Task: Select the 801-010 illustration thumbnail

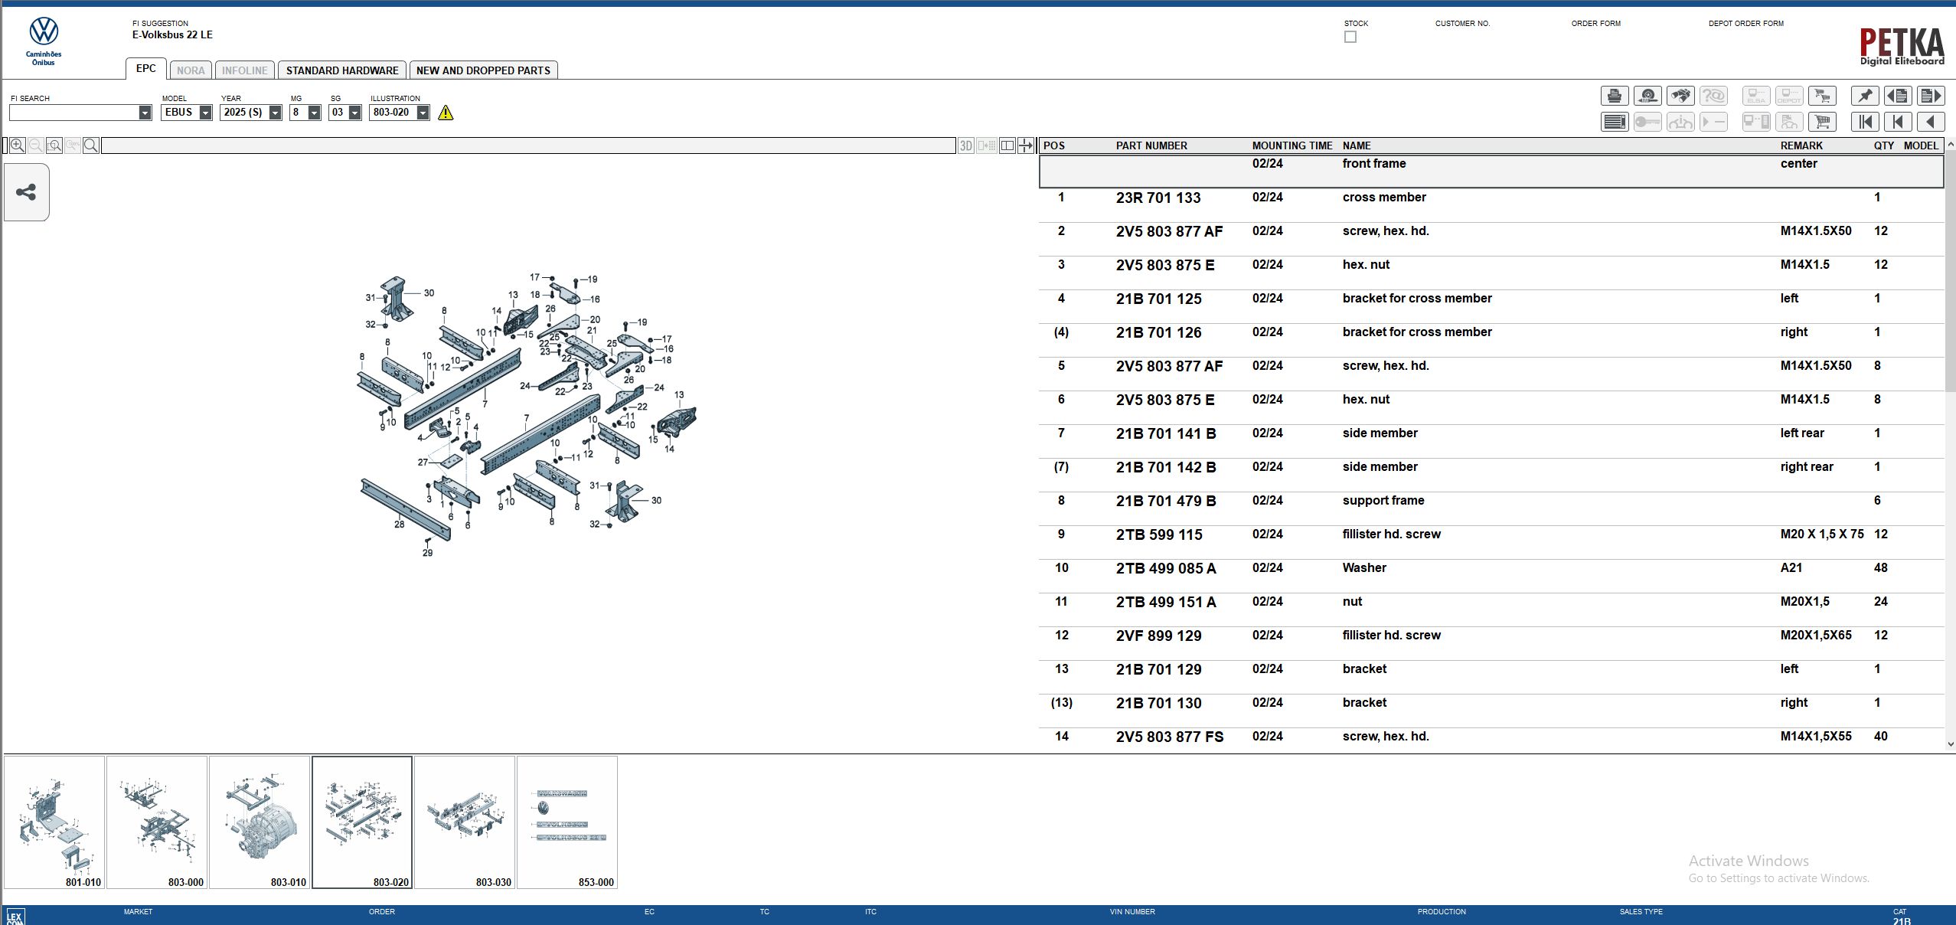Action: click(x=54, y=822)
